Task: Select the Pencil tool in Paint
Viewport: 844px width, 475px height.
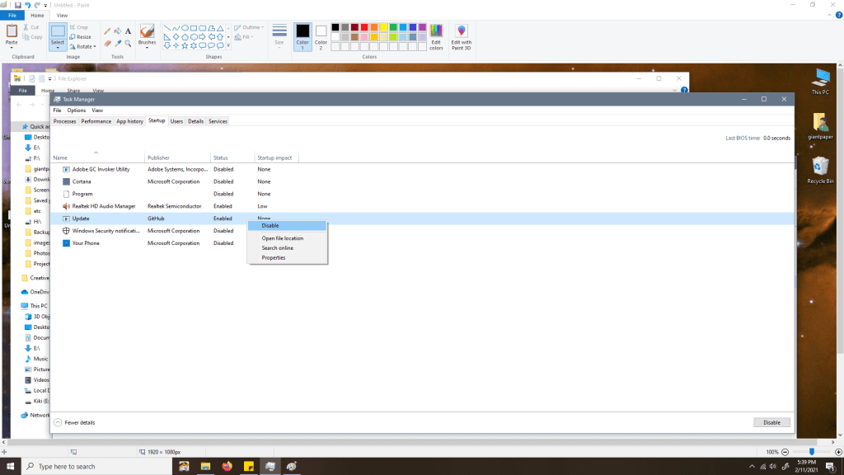Action: point(107,31)
